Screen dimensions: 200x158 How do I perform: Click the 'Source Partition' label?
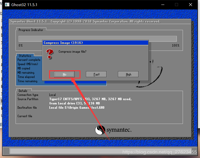point(28,99)
